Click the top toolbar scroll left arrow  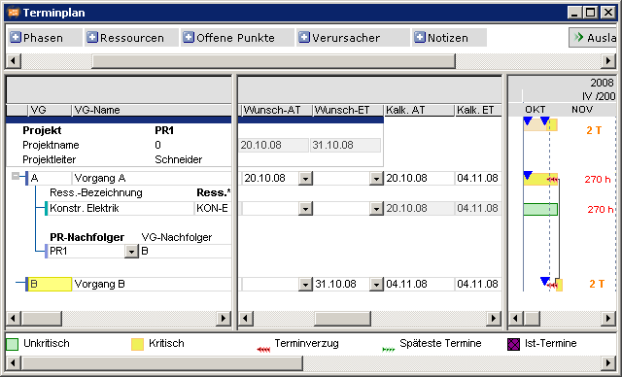click(14, 61)
